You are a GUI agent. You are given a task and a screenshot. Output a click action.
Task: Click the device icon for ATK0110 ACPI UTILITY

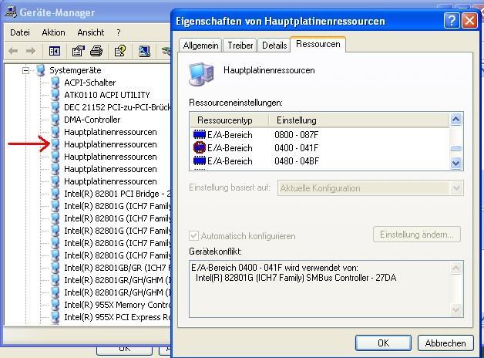click(55, 95)
